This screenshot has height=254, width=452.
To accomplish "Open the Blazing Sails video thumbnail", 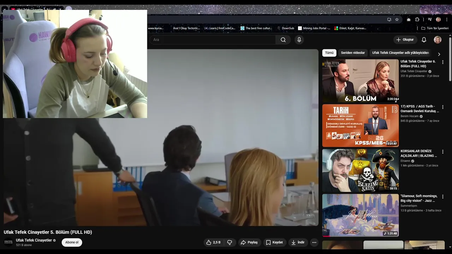I will tap(360, 170).
